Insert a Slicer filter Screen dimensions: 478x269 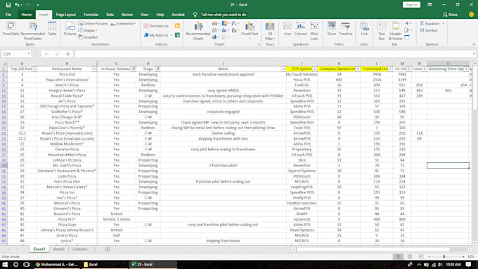332,29
